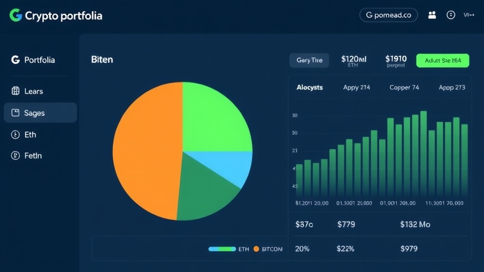Viewport: 484px width, 272px height.
Task: Open the users icon in top bar
Action: click(432, 15)
